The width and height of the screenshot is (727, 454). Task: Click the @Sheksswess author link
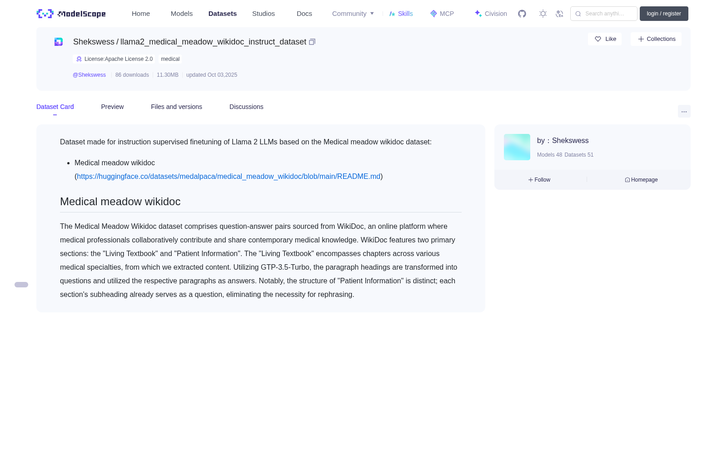pyautogui.click(x=89, y=75)
